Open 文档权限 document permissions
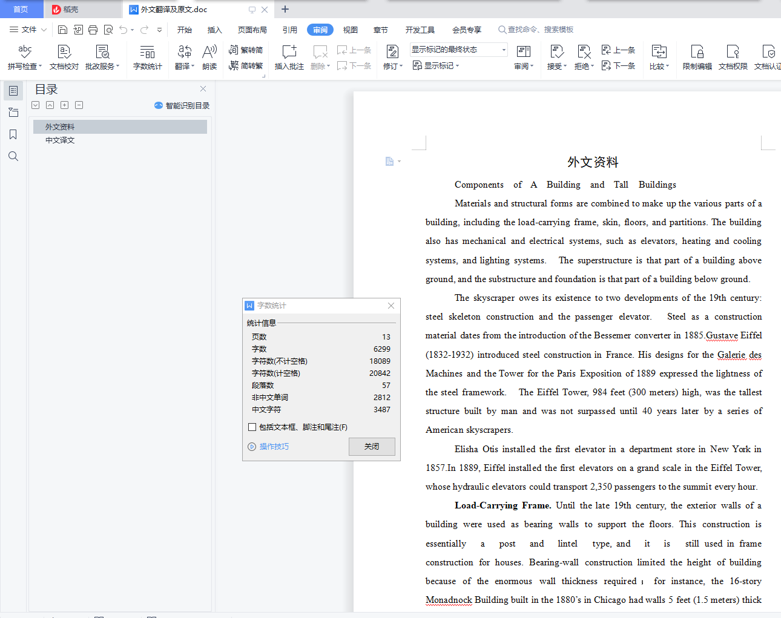The image size is (781, 618). coord(733,58)
